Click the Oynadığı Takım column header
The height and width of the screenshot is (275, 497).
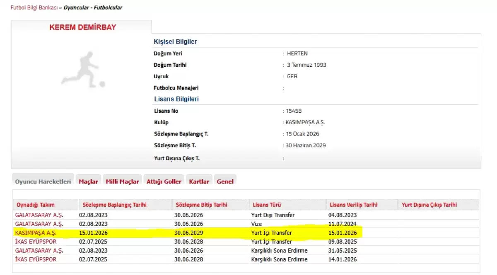pos(36,205)
